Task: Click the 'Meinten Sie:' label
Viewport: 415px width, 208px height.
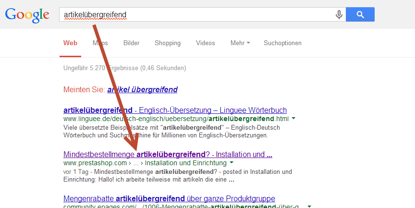Action: pyautogui.click(x=84, y=90)
